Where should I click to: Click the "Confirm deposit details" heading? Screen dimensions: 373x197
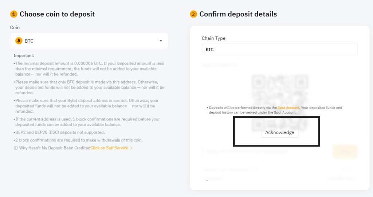[238, 14]
